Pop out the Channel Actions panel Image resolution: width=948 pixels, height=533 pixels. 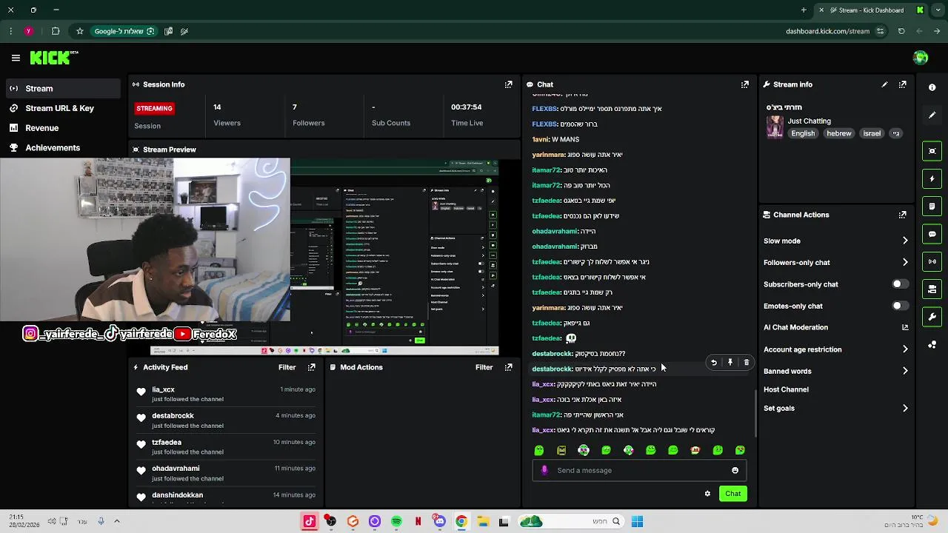coord(902,215)
